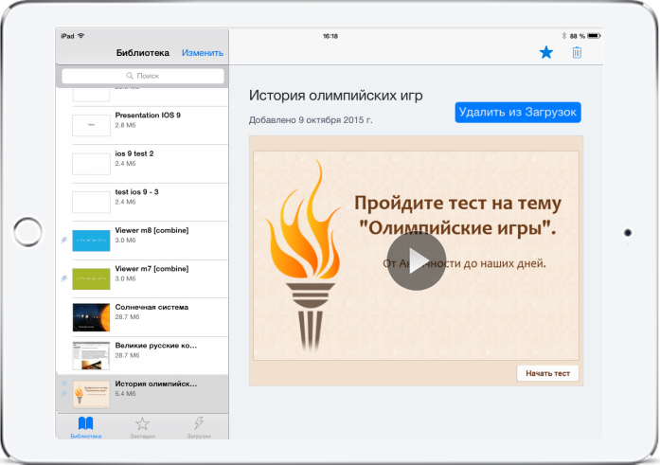Focus the Поиск search field
The width and height of the screenshot is (660, 465).
143,76
